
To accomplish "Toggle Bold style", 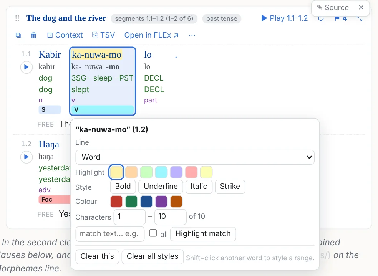I will [123, 187].
